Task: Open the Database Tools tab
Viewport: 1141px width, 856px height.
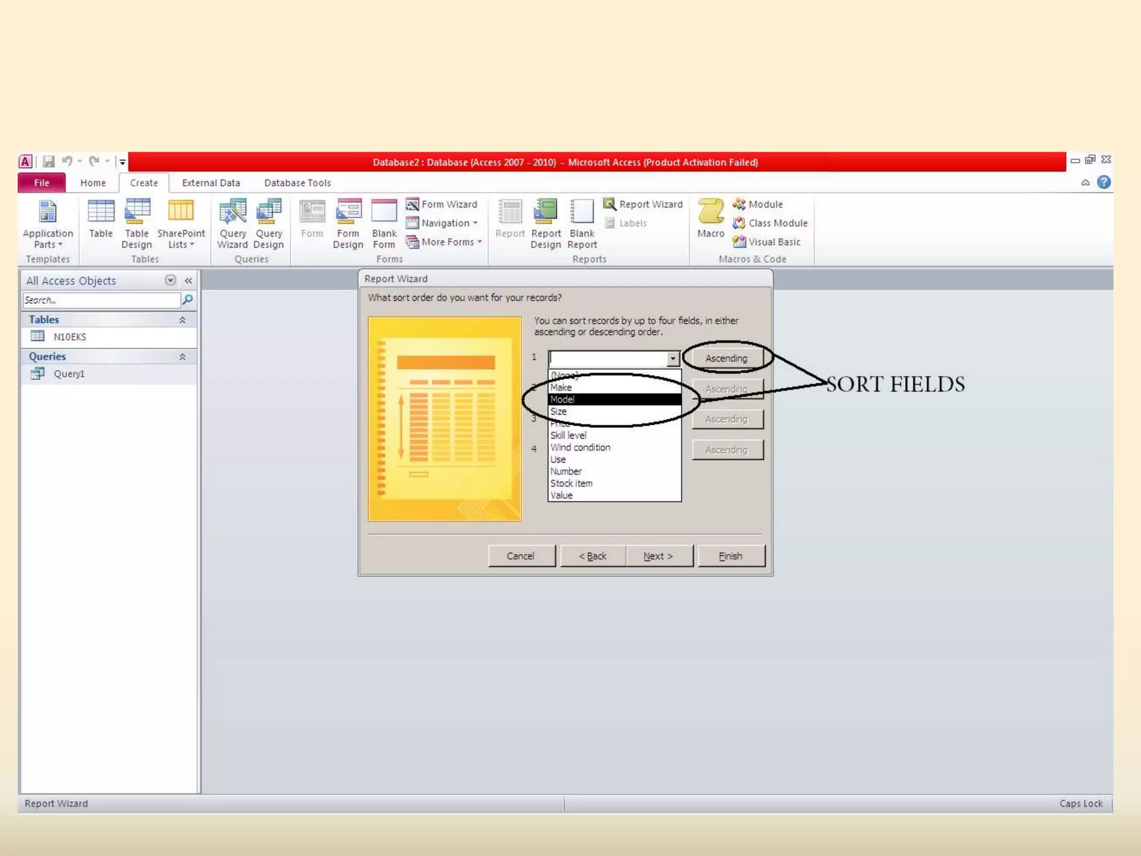Action: coord(297,183)
